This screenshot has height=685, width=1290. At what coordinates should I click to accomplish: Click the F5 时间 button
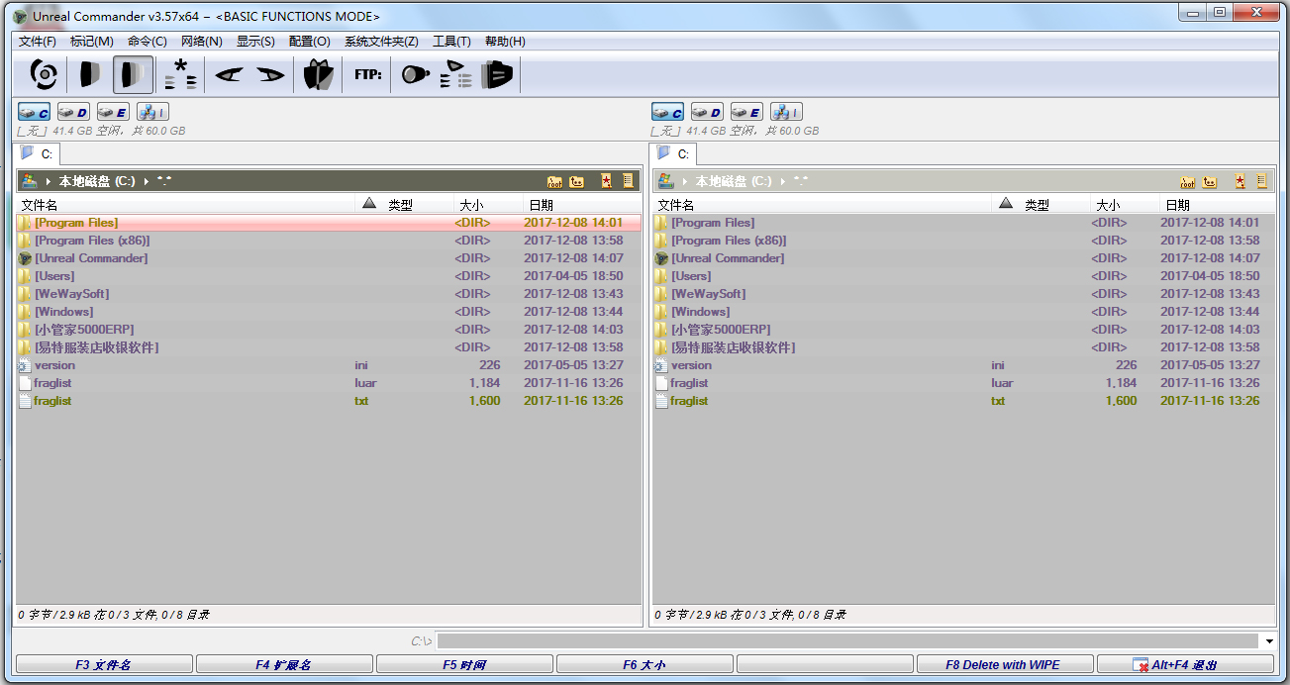pos(464,664)
